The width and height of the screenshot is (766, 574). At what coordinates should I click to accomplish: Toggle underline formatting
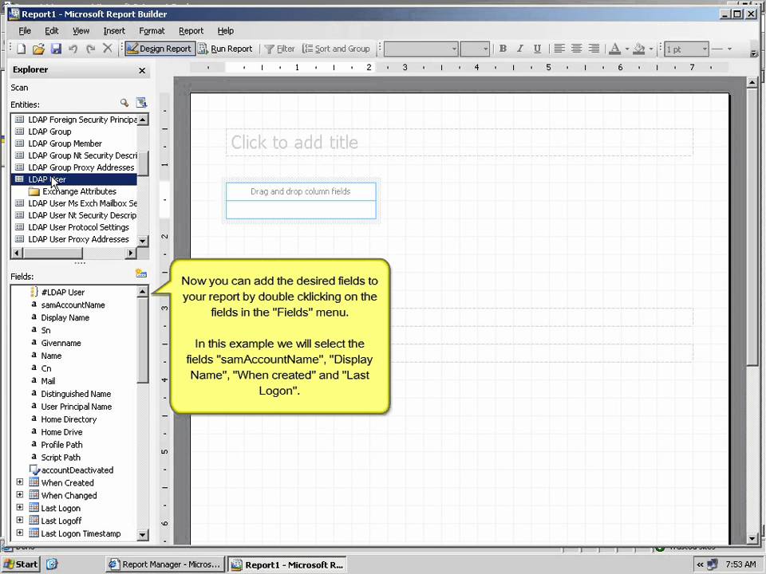tap(537, 49)
